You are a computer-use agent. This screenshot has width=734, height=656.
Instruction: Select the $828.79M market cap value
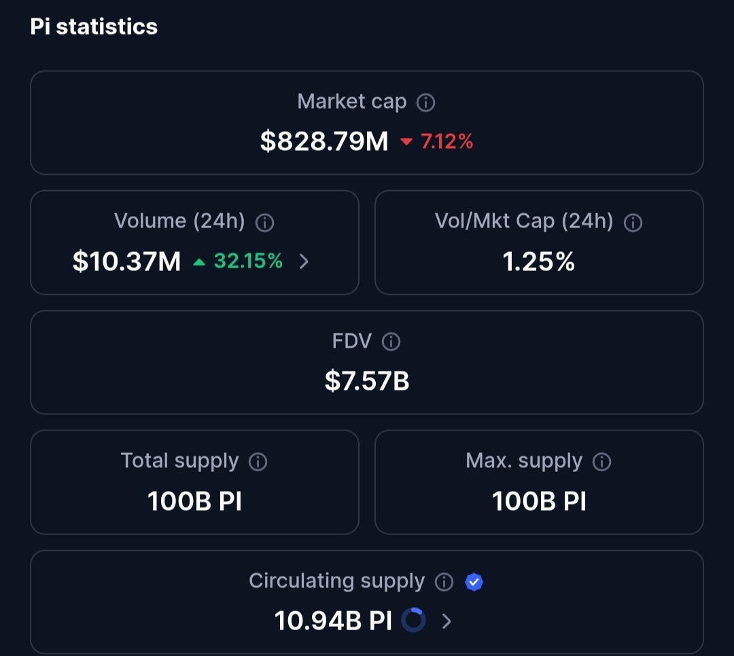324,141
